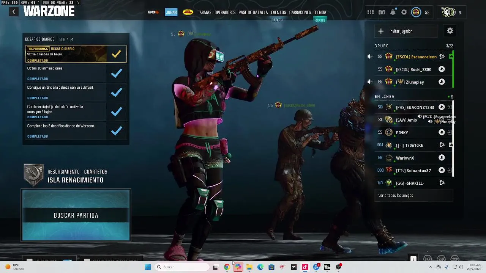Open the BO6 game tab
Screen dimensions: 486x273
tap(153, 12)
